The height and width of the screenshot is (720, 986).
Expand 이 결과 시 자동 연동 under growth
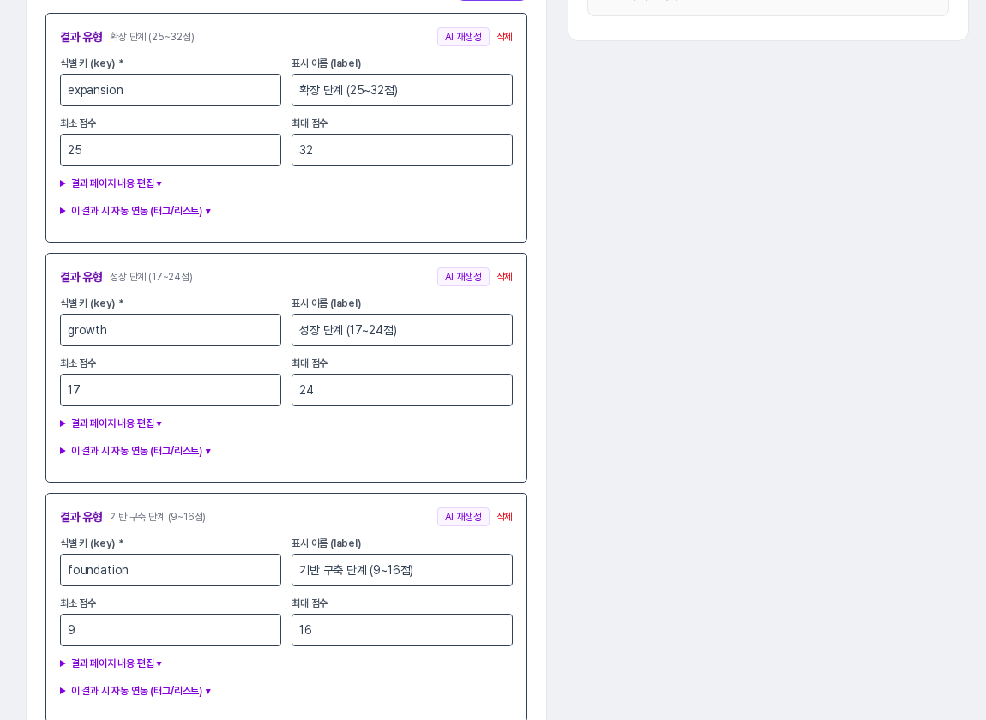pyautogui.click(x=135, y=451)
